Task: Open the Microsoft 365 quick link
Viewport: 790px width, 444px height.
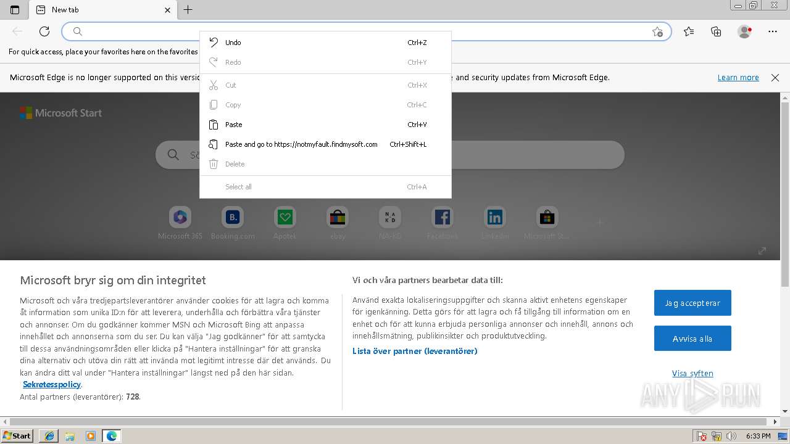Action: tap(180, 223)
